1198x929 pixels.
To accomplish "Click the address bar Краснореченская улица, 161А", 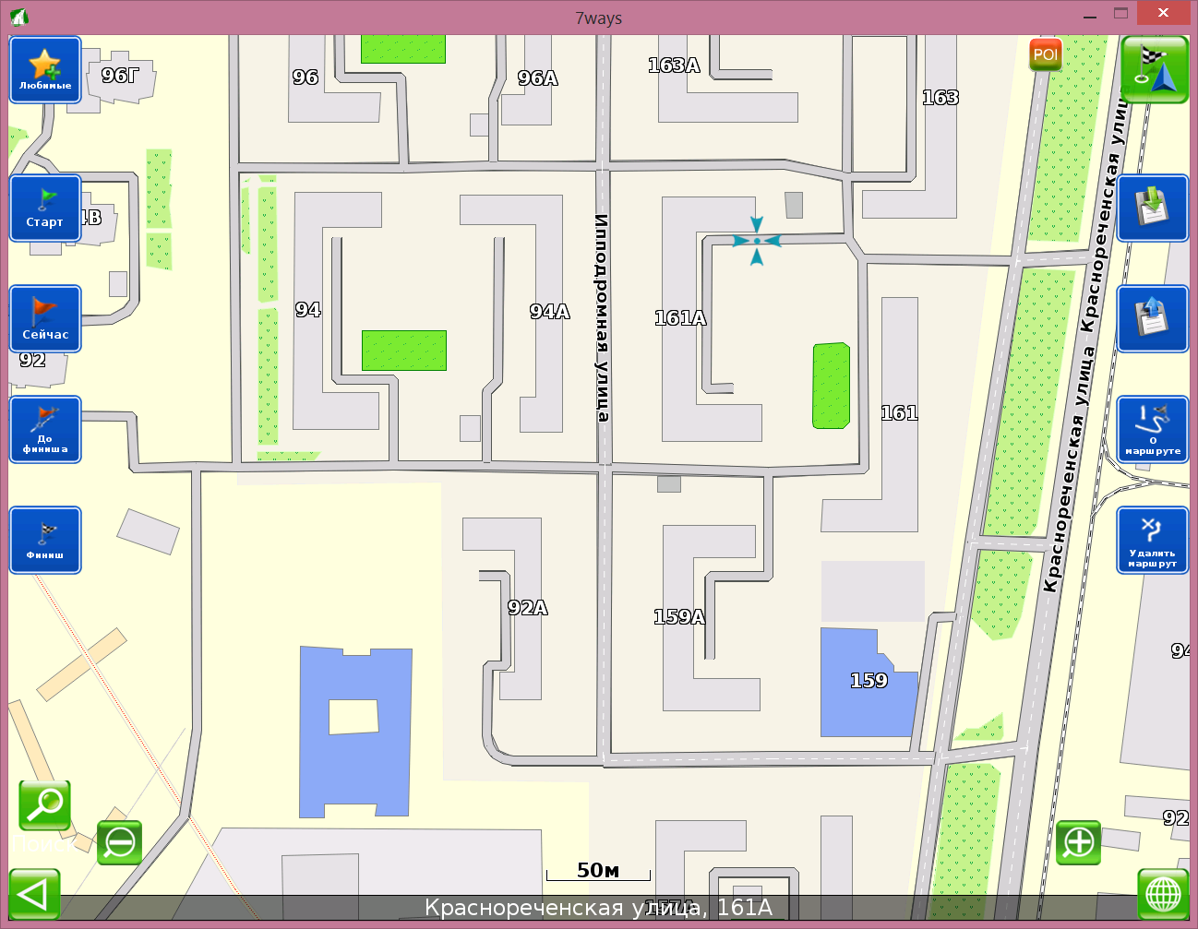I will 598,908.
